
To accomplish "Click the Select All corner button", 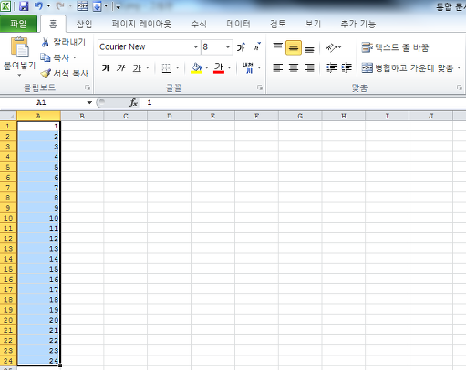I will [x=8, y=116].
